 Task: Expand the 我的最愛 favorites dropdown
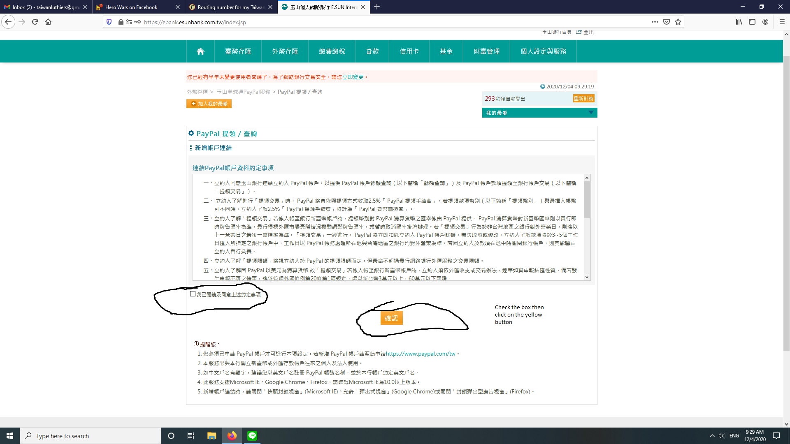591,112
